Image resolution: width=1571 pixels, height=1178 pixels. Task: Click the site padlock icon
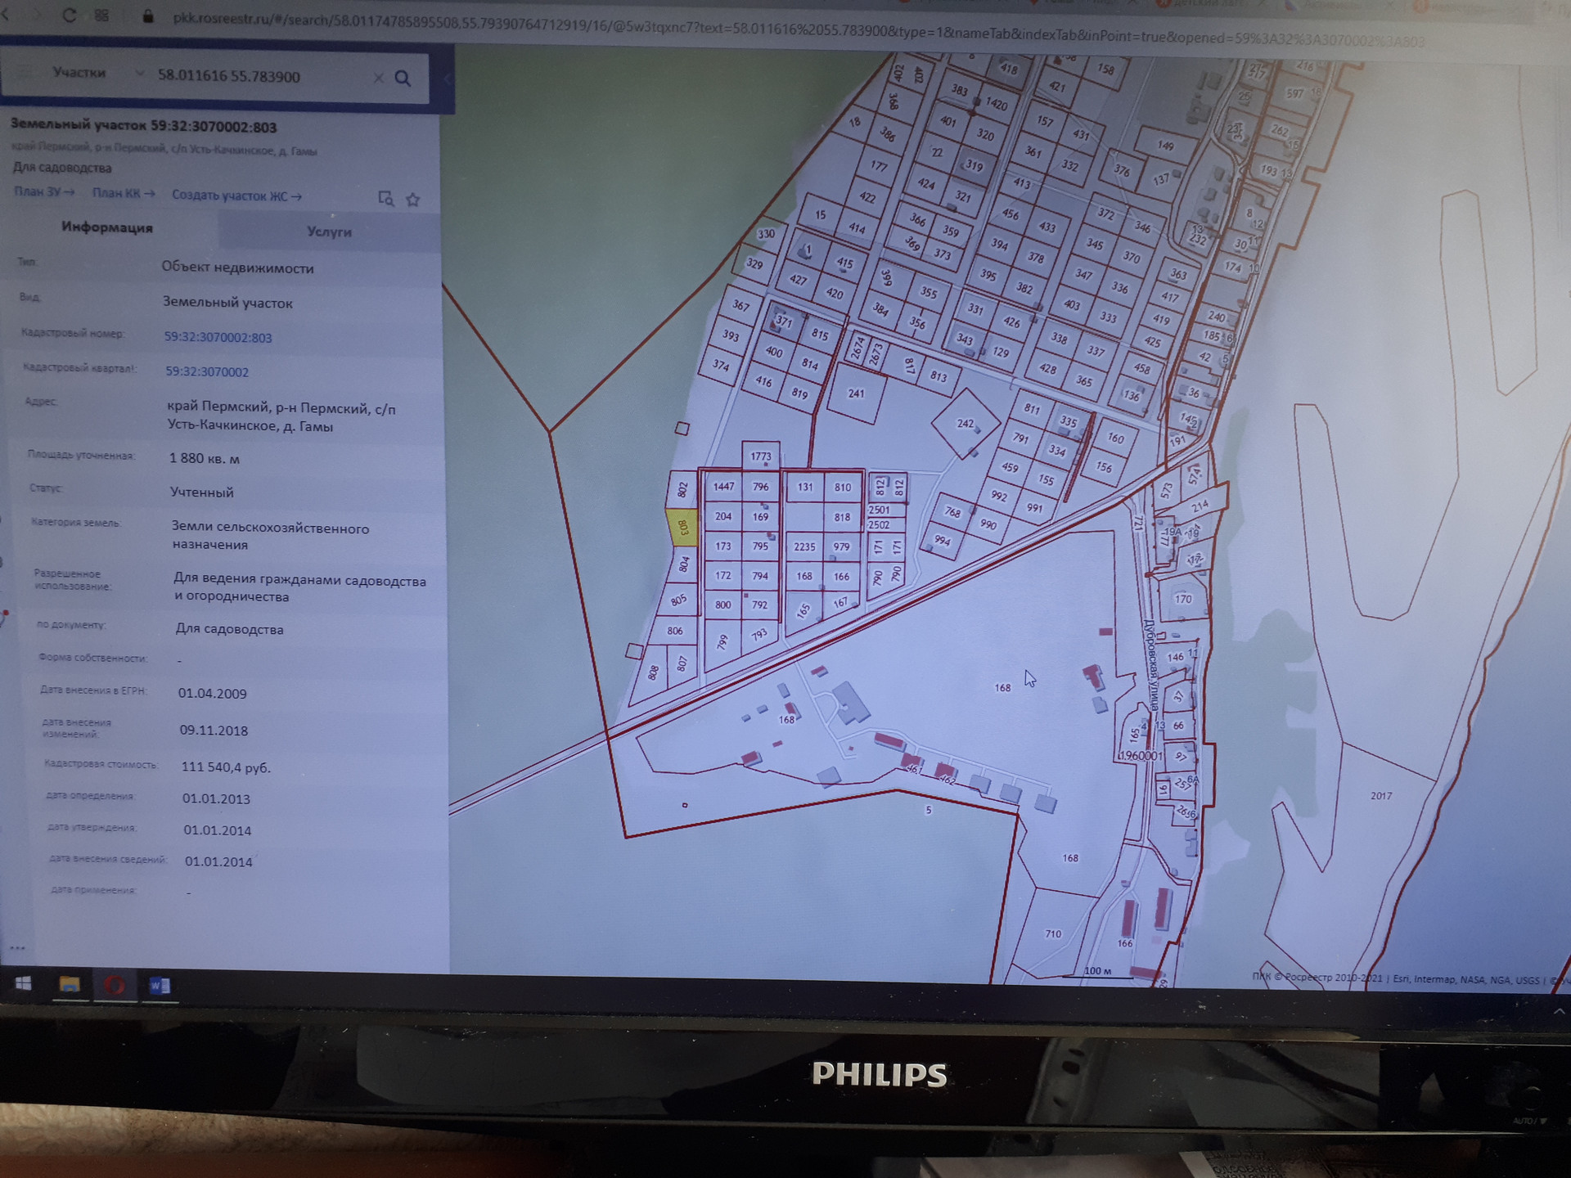[x=148, y=16]
